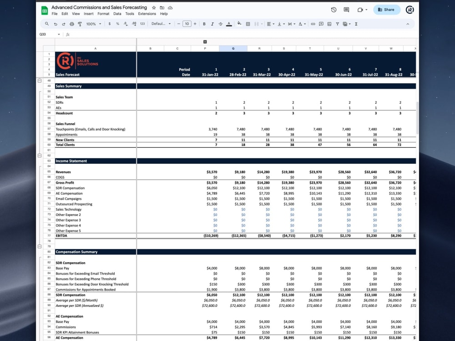Insert a chart from the toolbar
Screen dimensions: 455x341
coord(329,24)
